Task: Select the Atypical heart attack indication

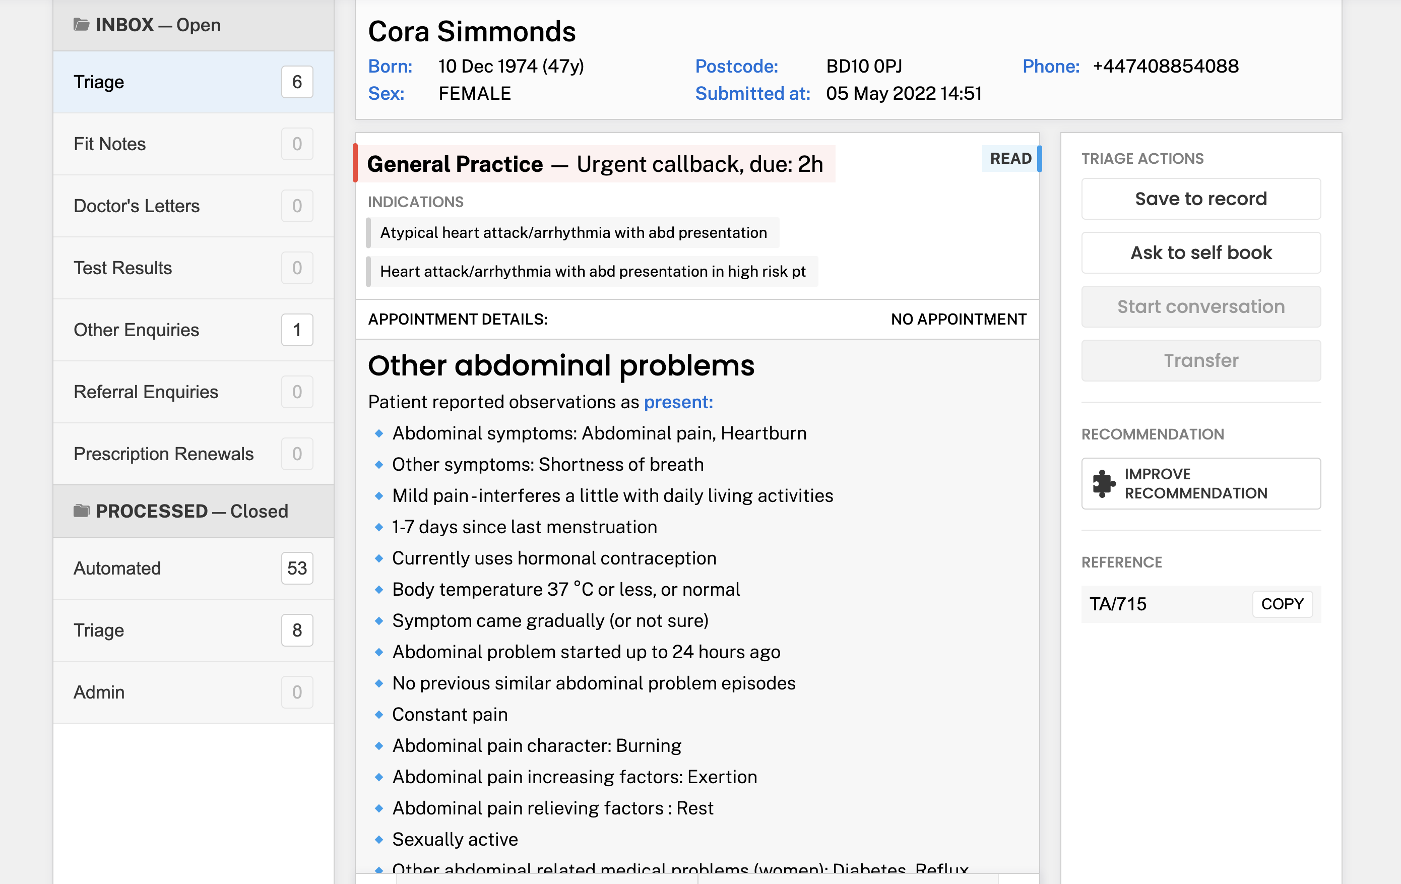Action: pyautogui.click(x=573, y=233)
